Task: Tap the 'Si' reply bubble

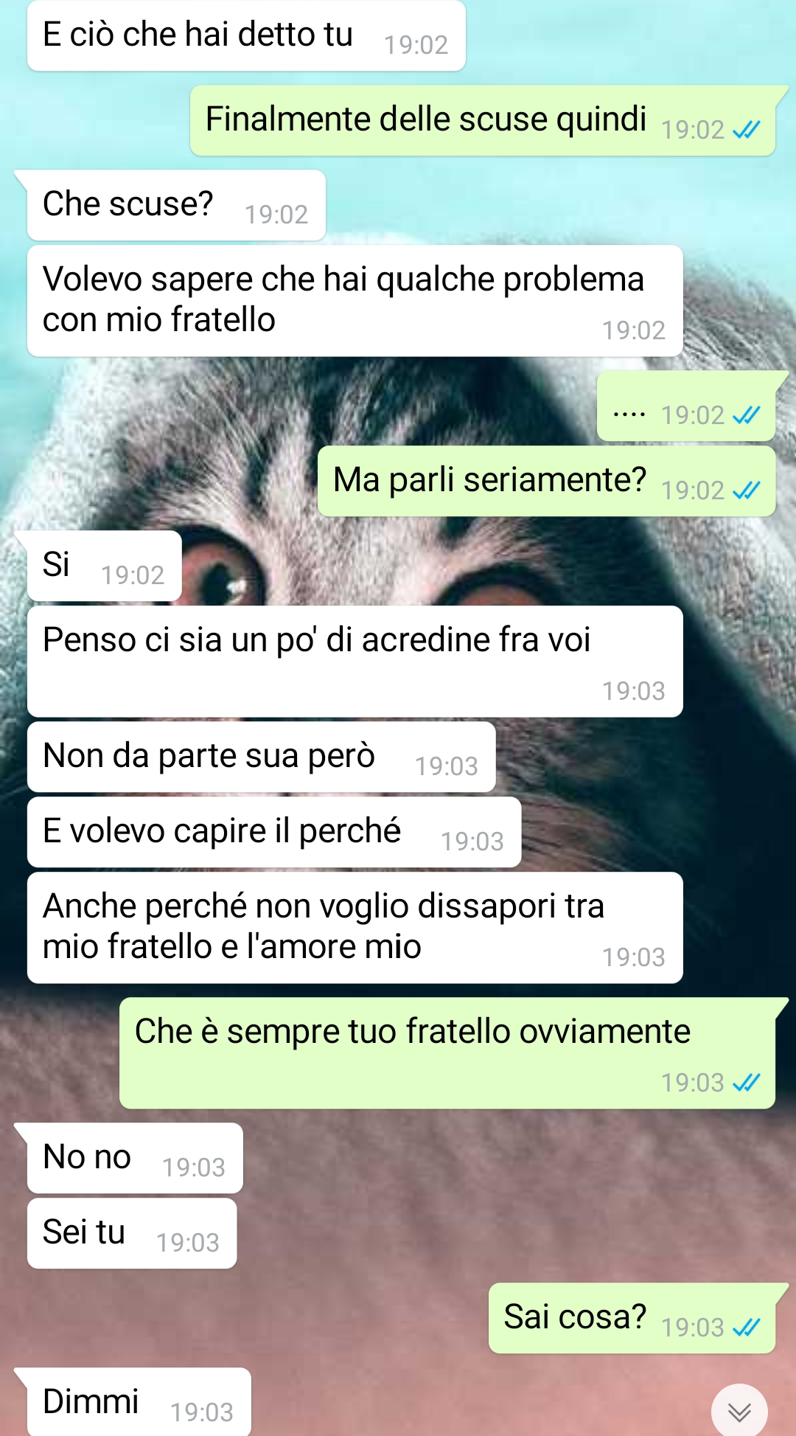Action: [x=104, y=566]
